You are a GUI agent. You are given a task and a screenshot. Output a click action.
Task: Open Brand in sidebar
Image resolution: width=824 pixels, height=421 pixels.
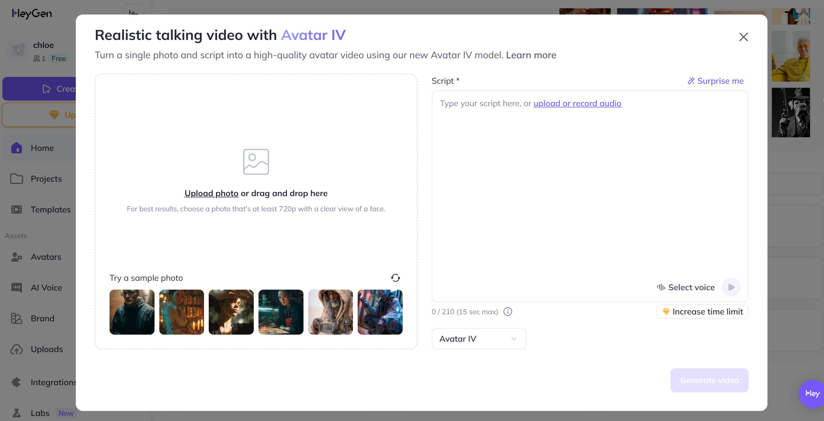coord(43,318)
